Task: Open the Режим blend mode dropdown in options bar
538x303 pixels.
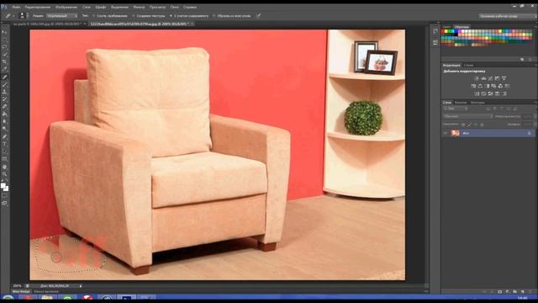Action: [61, 16]
